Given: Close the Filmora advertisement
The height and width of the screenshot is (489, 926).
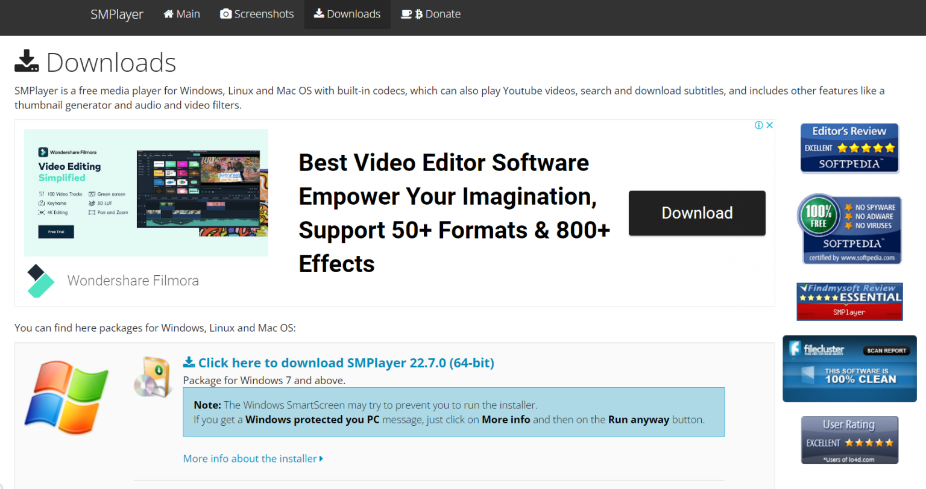Looking at the screenshot, I should coord(769,125).
